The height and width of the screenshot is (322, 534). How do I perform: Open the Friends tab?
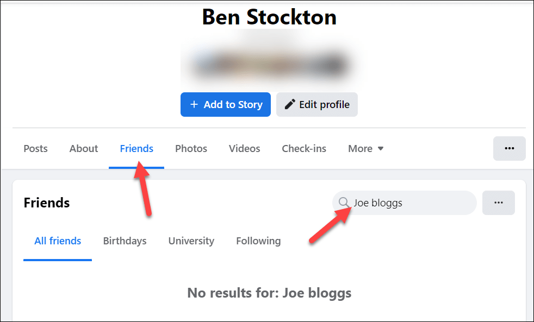tap(136, 148)
